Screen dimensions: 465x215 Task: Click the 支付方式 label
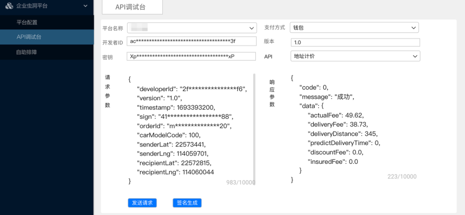click(x=275, y=28)
